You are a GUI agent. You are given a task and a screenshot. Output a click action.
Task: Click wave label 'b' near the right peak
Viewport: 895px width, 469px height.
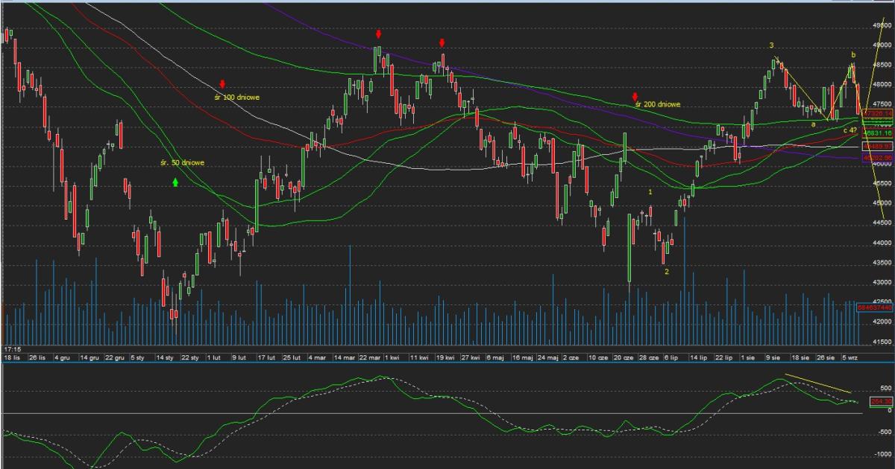pos(853,54)
